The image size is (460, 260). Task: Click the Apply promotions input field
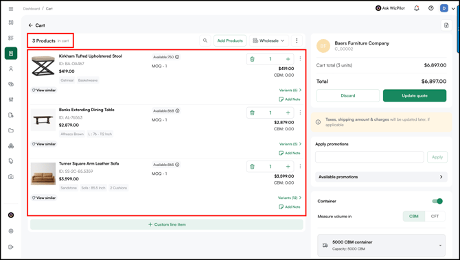369,157
